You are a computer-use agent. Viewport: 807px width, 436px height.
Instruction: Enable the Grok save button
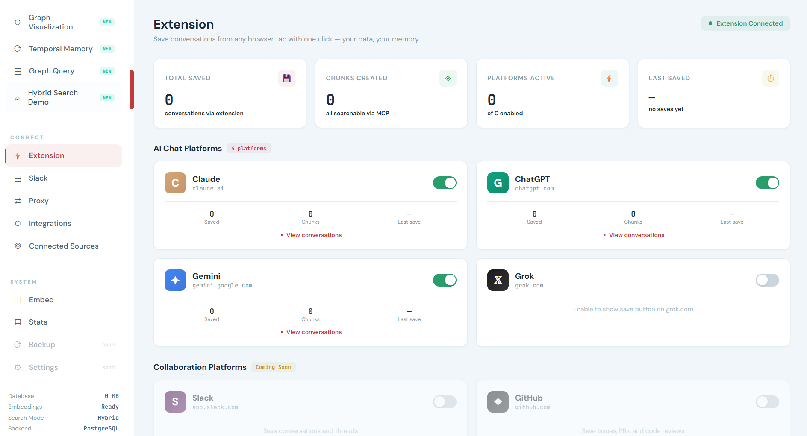[x=767, y=280]
